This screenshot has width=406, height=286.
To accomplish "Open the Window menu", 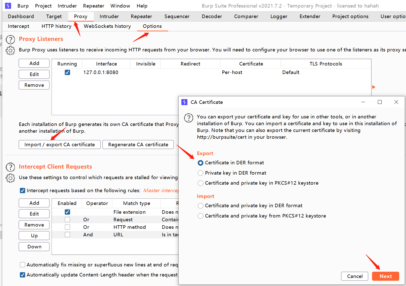I will pyautogui.click(x=120, y=6).
